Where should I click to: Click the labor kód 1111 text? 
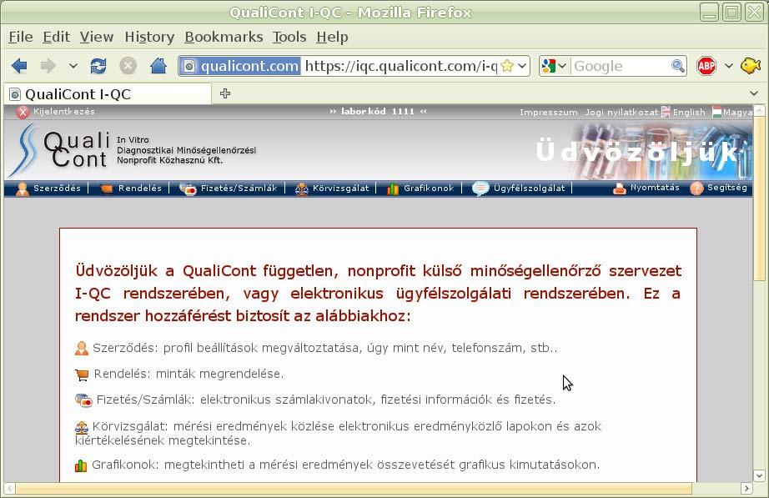[x=378, y=112]
